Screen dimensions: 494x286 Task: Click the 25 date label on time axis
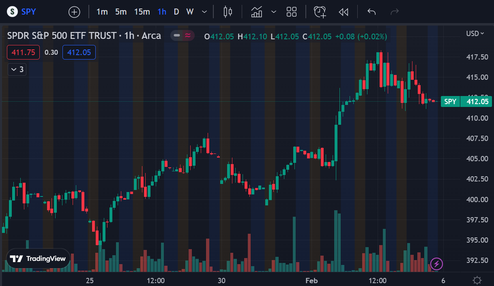tap(90, 281)
